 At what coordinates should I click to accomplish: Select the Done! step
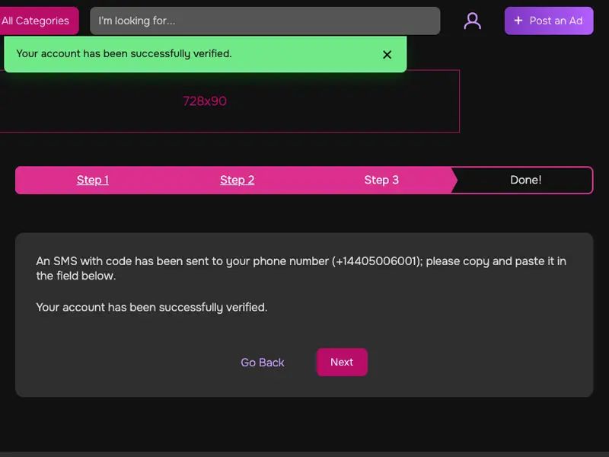[x=525, y=180]
